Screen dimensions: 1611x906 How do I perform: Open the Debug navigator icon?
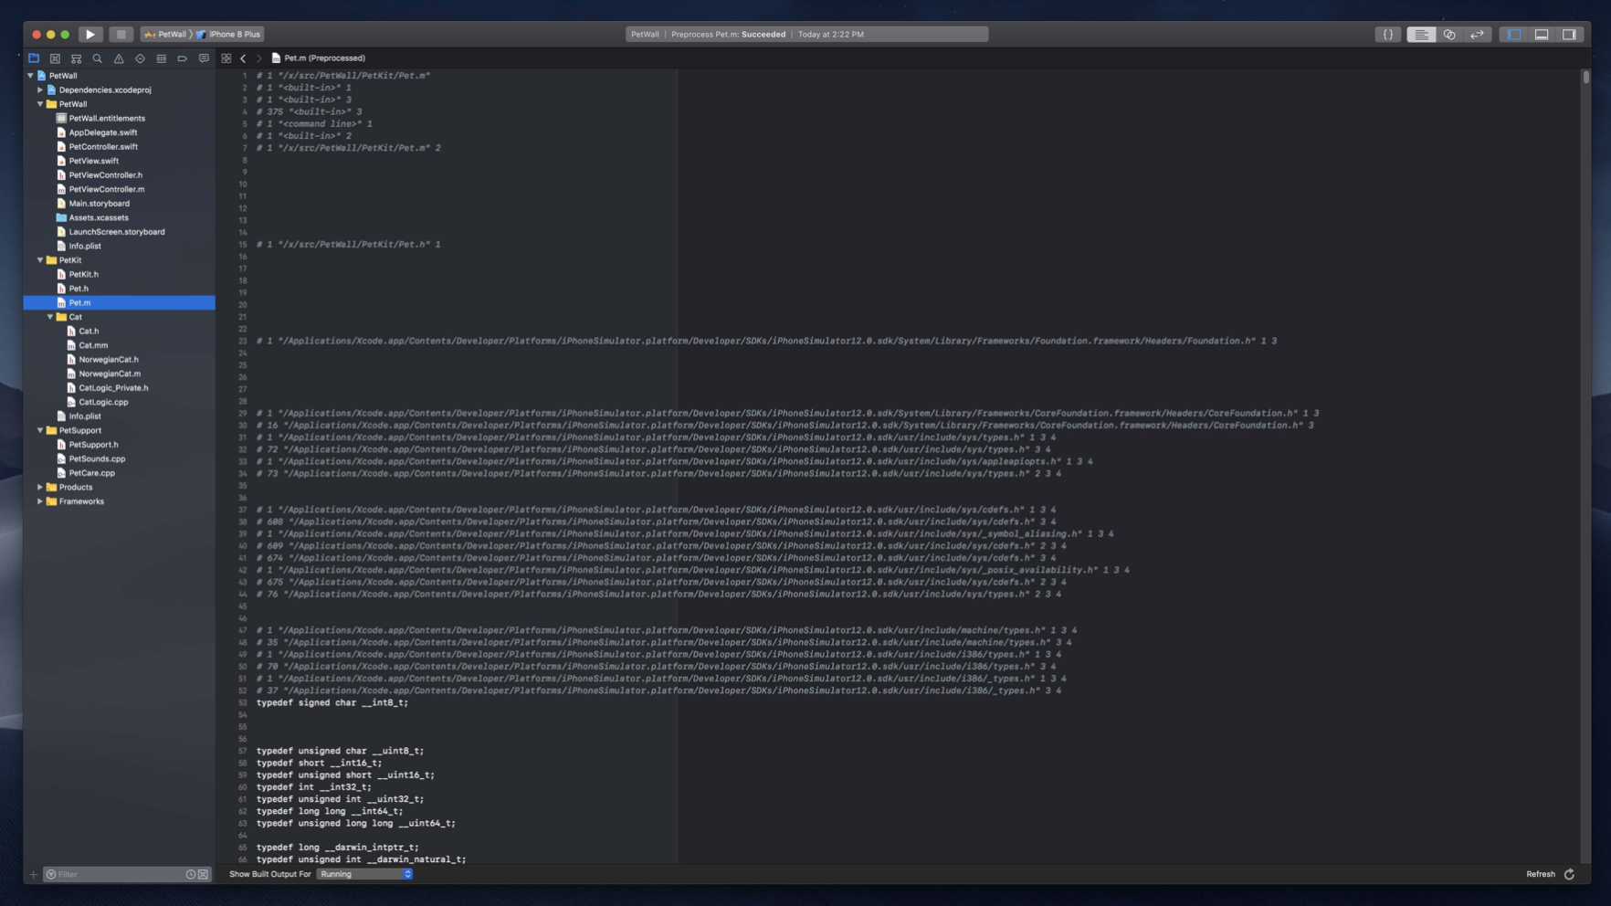click(161, 58)
